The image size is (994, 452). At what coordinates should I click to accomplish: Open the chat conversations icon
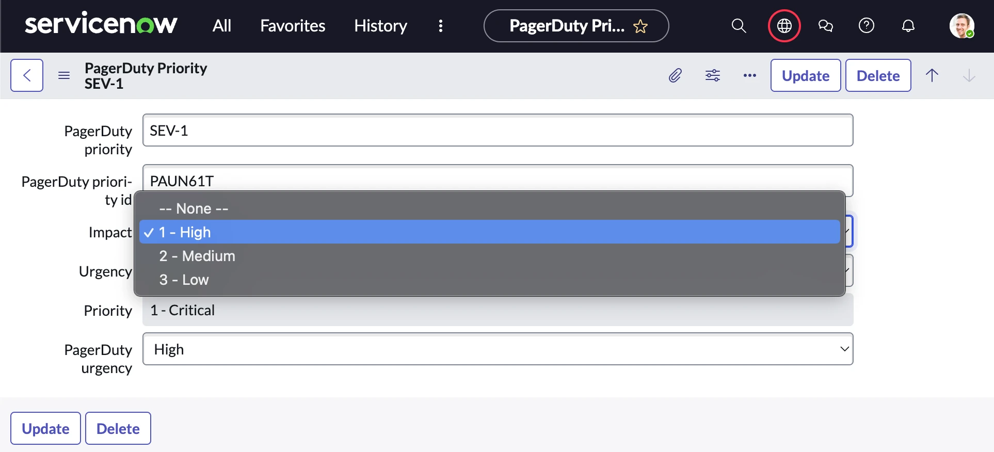pyautogui.click(x=826, y=26)
